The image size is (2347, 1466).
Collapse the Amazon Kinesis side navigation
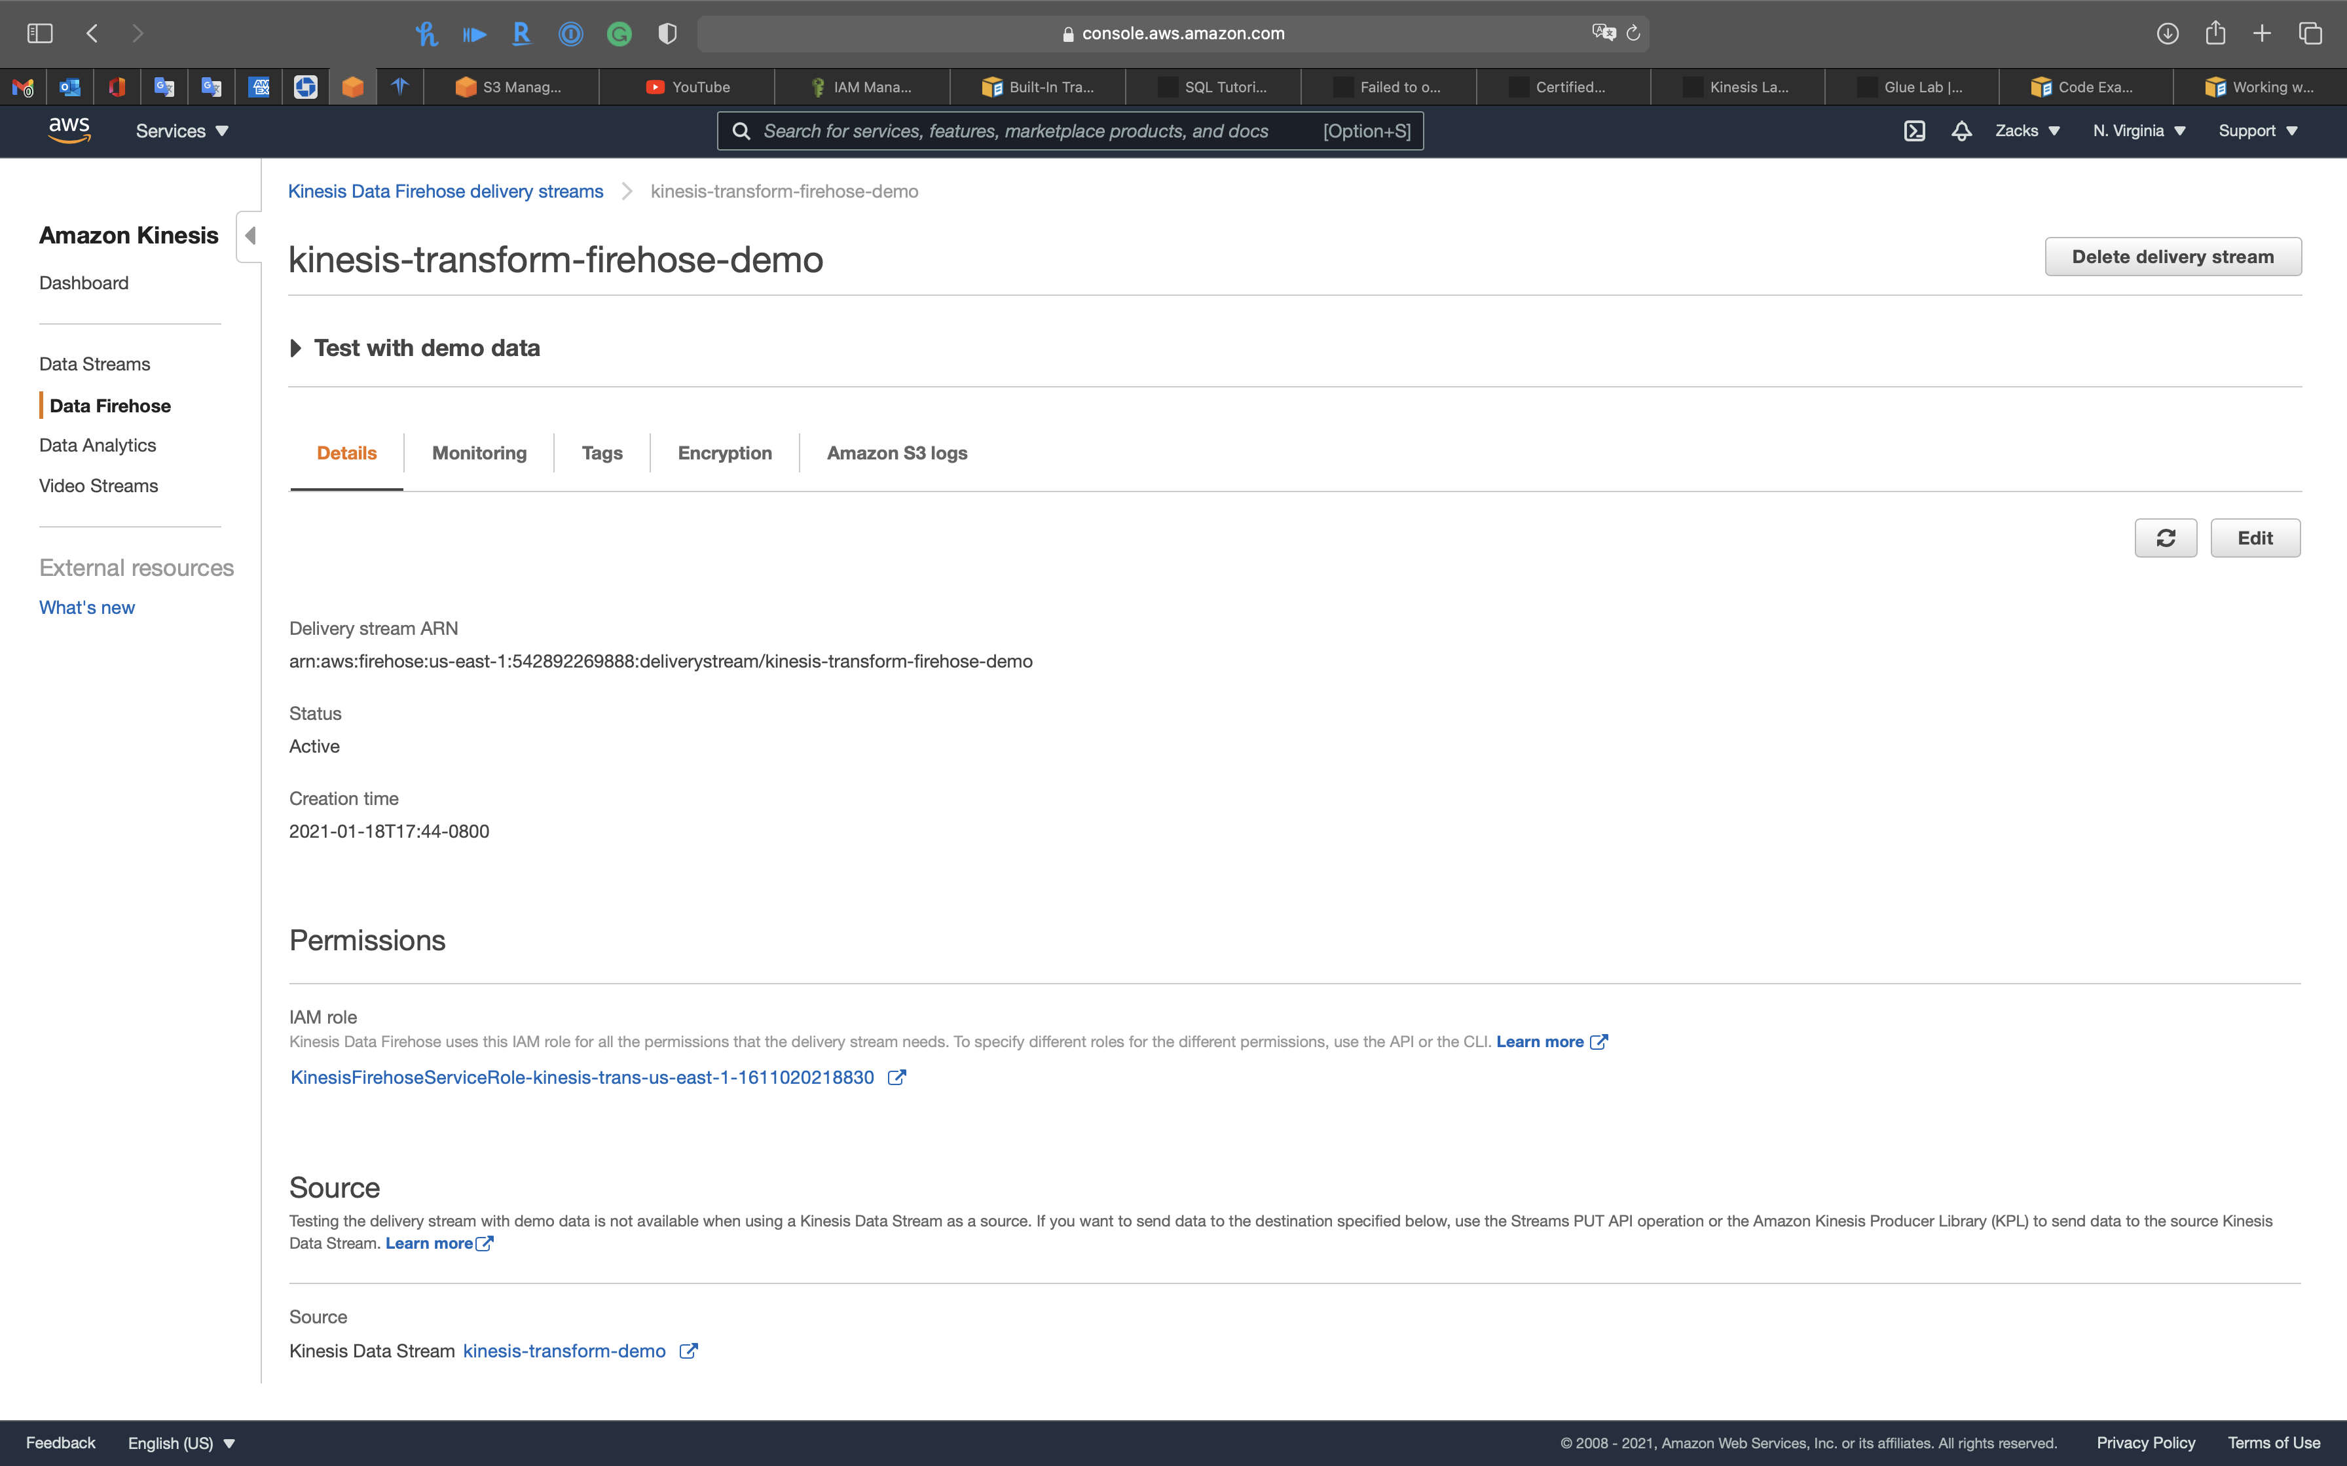[x=249, y=236]
